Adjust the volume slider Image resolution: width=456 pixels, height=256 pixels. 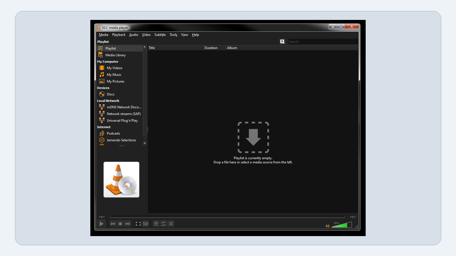[341, 225]
